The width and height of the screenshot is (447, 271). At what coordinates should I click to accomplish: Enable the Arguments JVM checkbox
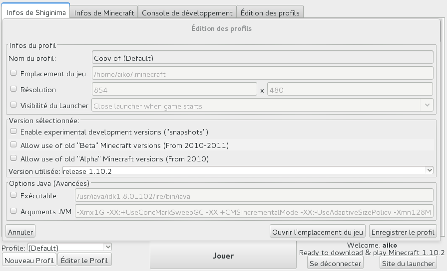(13, 211)
